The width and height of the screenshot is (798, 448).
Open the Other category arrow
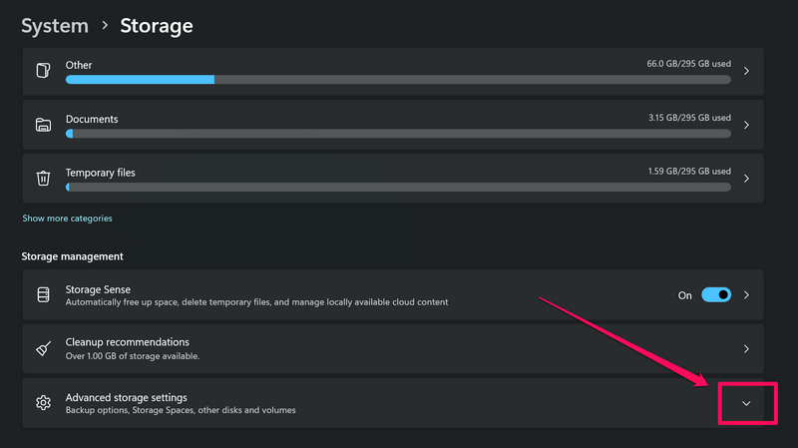click(x=746, y=72)
